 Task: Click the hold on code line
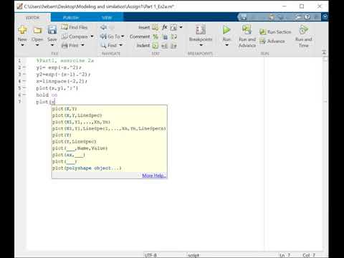pos(47,95)
